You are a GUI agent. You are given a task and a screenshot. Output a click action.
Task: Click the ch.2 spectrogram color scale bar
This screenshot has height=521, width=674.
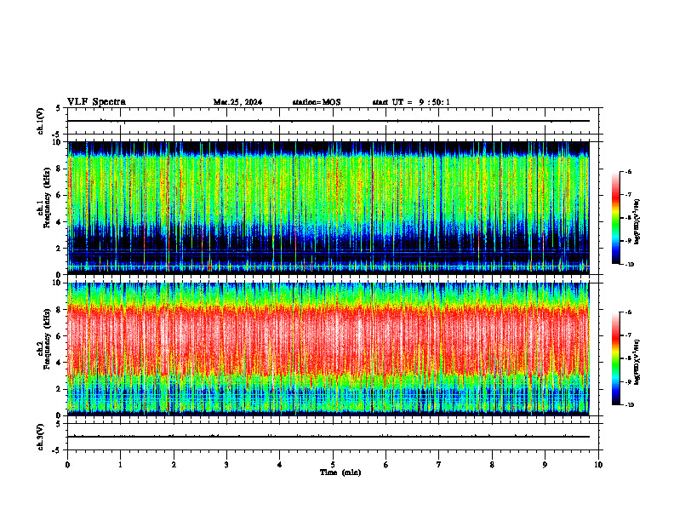point(615,358)
